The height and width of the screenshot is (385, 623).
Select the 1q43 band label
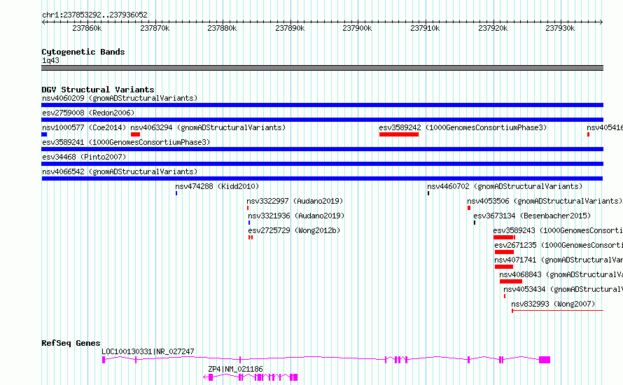pyautogui.click(x=50, y=60)
